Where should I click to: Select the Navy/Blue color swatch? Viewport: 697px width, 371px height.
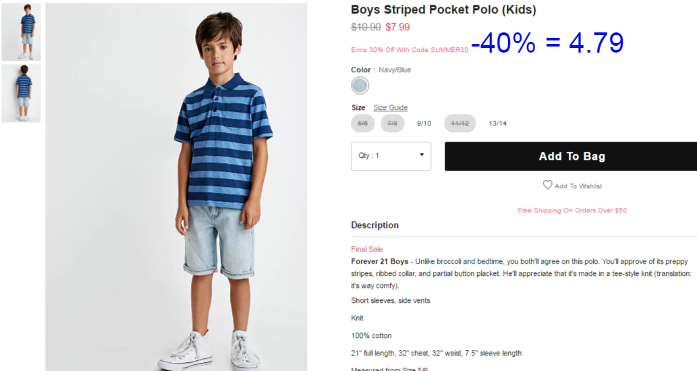360,85
